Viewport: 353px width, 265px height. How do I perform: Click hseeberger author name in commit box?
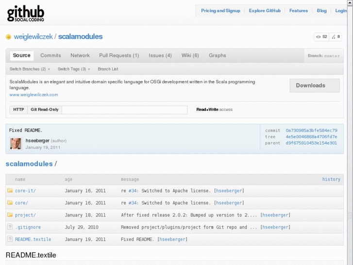[x=37, y=141]
